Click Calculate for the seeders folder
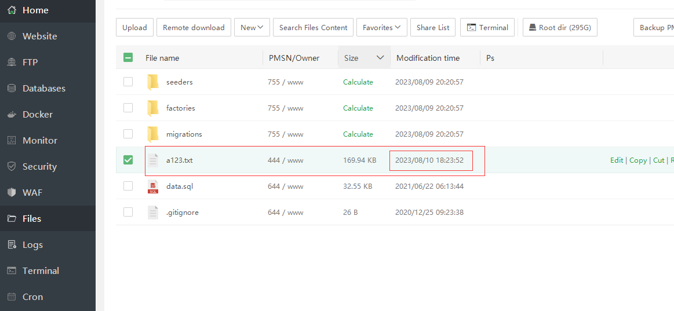Viewport: 674px width, 311px height. tap(358, 82)
